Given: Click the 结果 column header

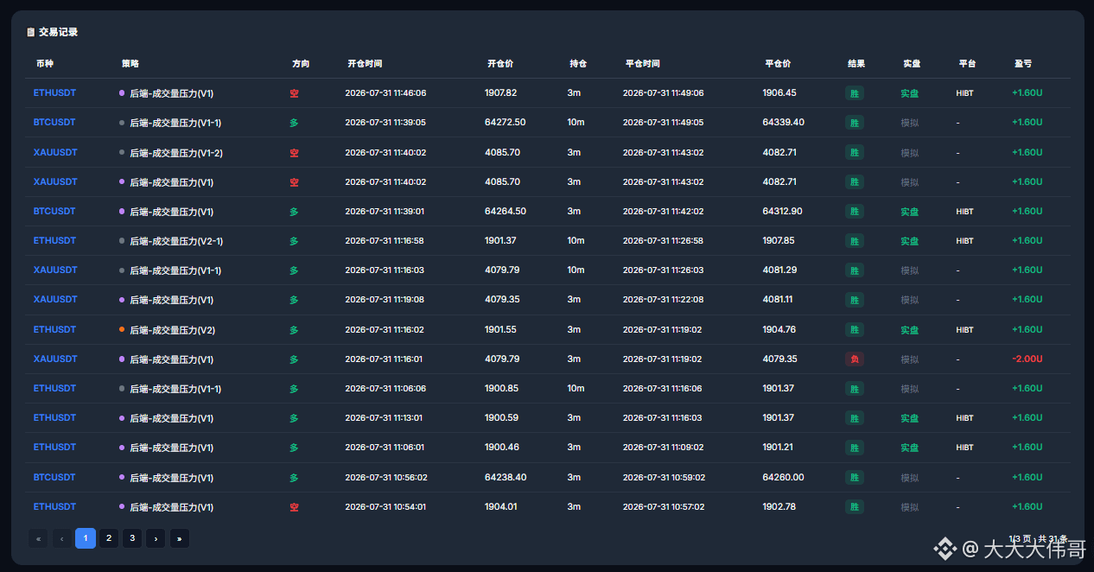Looking at the screenshot, I should pos(856,64).
